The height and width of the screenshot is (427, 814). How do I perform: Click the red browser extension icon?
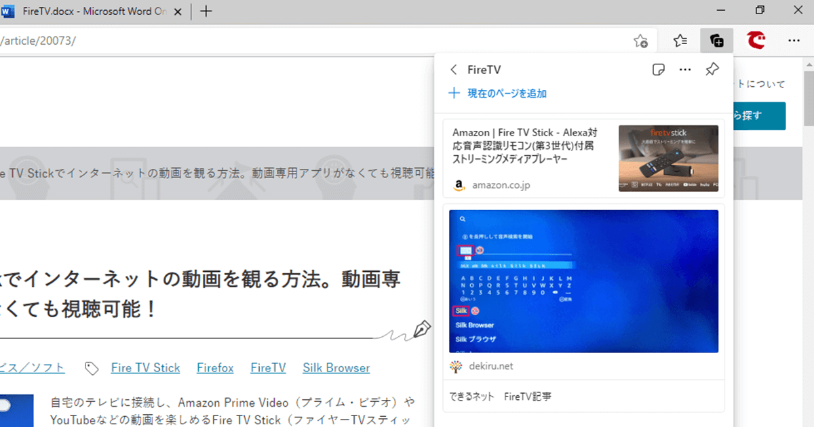(756, 41)
